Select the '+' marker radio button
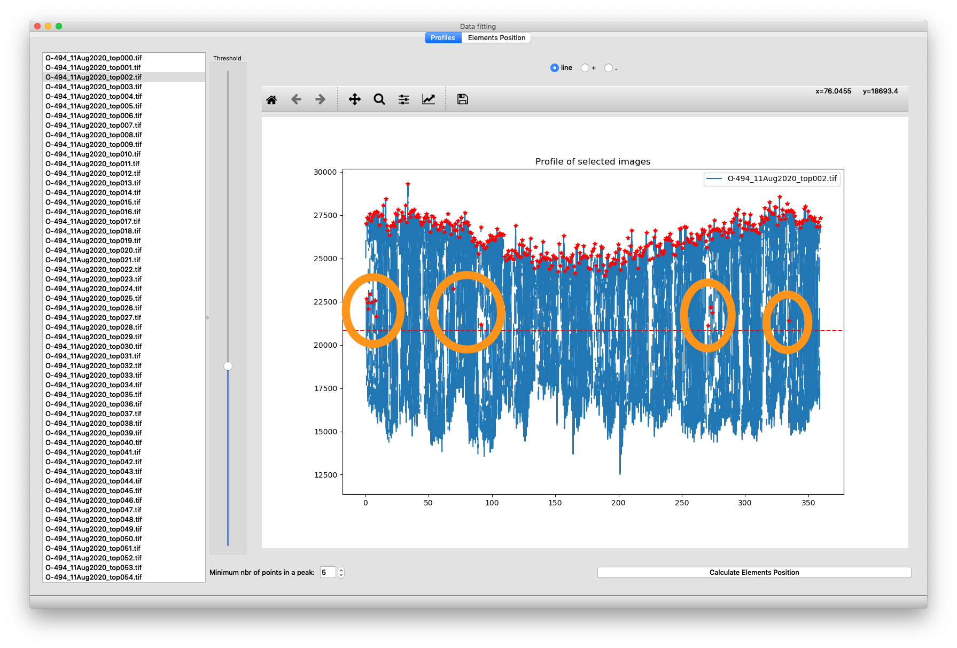 (x=585, y=68)
